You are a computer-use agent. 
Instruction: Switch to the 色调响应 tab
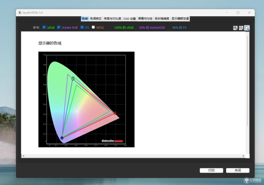click(96, 18)
